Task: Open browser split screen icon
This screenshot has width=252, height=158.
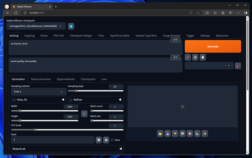Action: [x=208, y=13]
